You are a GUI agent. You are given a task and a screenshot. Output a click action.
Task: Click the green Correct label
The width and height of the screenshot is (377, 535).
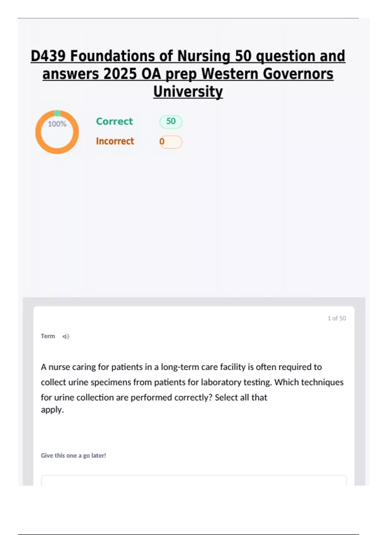pyautogui.click(x=114, y=121)
